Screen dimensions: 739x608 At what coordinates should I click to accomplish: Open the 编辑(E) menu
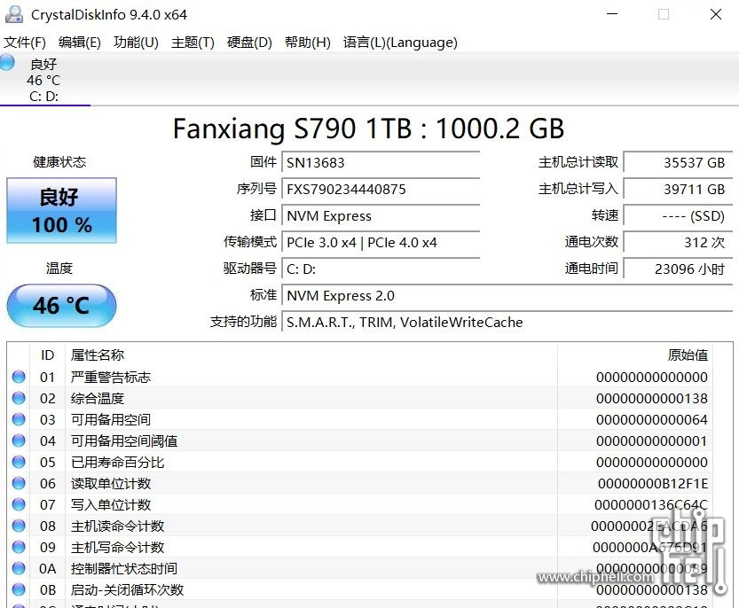pyautogui.click(x=80, y=43)
